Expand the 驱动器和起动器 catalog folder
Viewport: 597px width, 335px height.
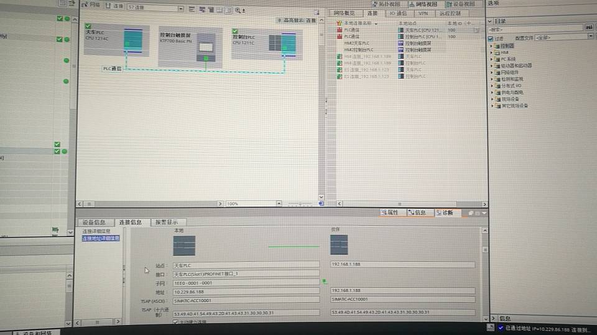[x=491, y=66]
